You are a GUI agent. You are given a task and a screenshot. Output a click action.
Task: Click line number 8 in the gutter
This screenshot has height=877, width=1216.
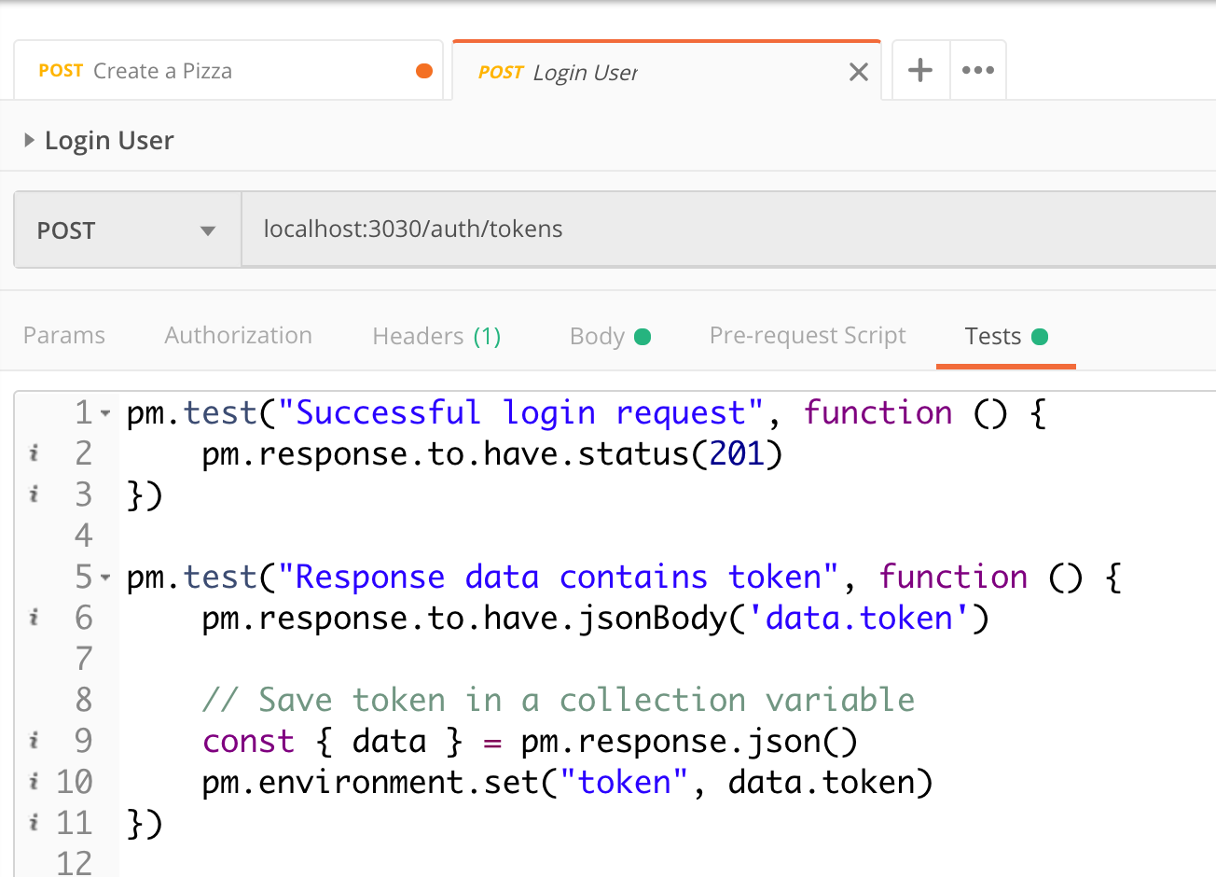click(84, 700)
